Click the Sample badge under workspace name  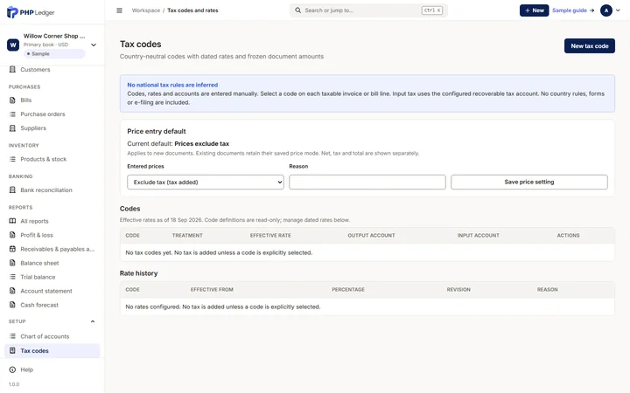pyautogui.click(x=54, y=54)
